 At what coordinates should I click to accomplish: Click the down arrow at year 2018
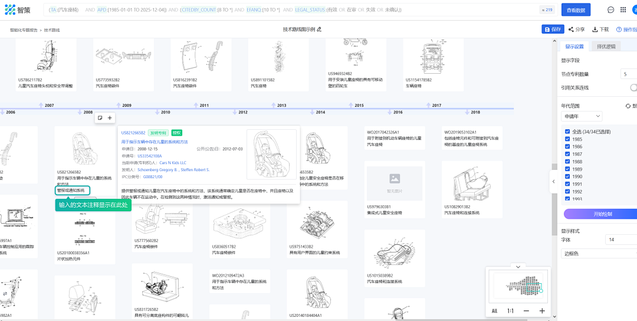click(x=467, y=112)
